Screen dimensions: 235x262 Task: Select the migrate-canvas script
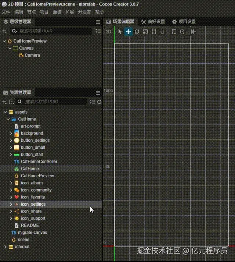coord(32,233)
